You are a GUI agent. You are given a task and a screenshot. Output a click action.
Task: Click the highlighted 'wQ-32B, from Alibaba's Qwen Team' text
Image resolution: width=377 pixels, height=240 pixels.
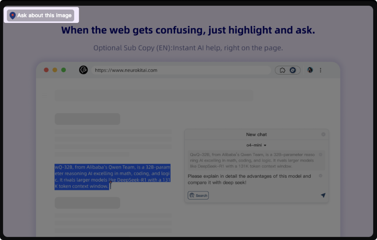95,167
